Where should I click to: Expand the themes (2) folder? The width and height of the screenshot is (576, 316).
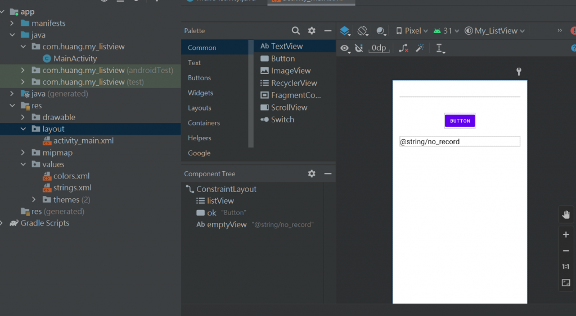(34, 199)
